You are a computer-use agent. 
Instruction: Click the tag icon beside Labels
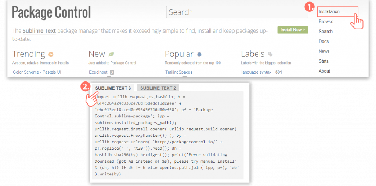click(x=270, y=55)
